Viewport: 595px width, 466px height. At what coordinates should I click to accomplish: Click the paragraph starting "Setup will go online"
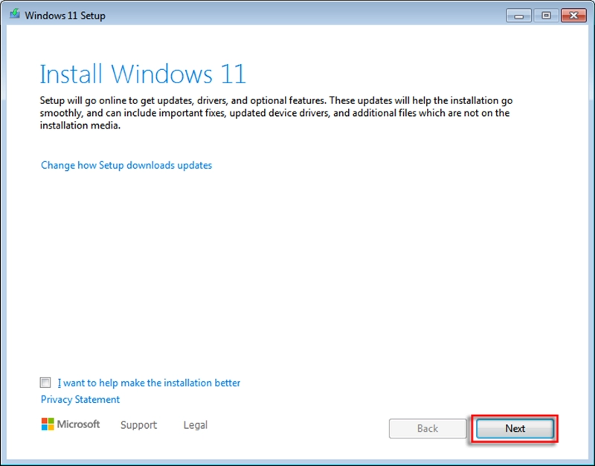(276, 113)
